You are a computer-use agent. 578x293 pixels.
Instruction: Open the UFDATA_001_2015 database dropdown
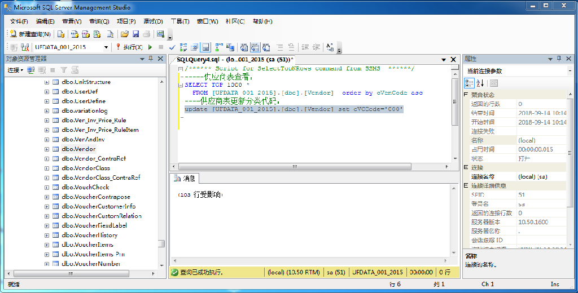click(106, 47)
